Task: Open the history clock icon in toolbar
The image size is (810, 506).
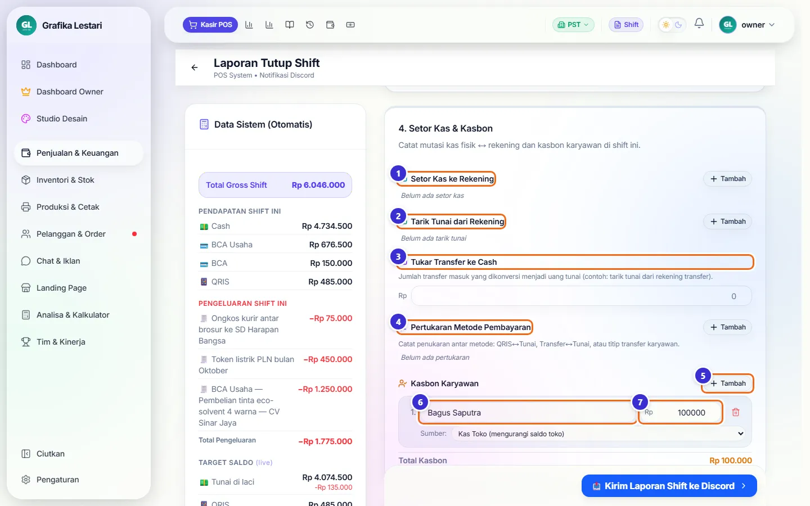Action: click(x=310, y=25)
